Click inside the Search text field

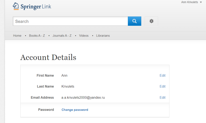(70, 21)
